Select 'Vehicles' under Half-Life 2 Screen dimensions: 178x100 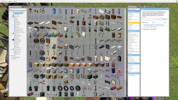click(18, 37)
